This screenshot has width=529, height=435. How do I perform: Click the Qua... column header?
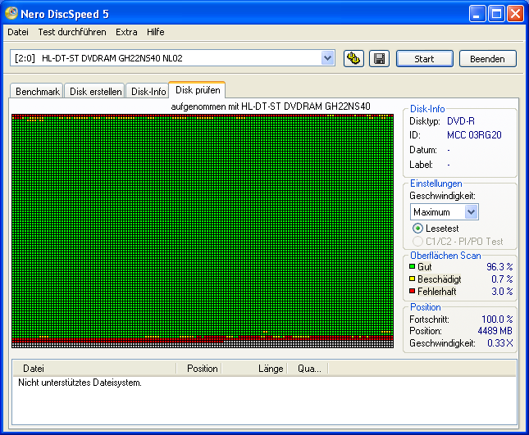pyautogui.click(x=308, y=369)
